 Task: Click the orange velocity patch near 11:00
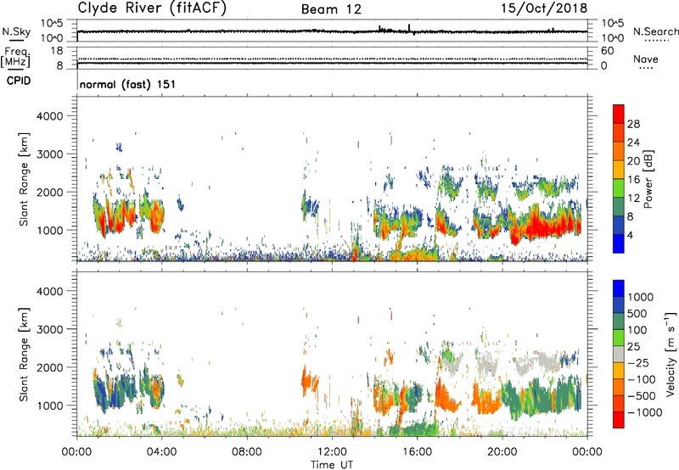click(x=309, y=383)
